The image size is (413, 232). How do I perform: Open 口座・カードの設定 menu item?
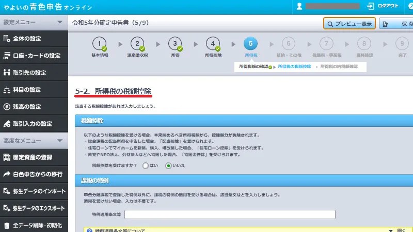pos(34,56)
